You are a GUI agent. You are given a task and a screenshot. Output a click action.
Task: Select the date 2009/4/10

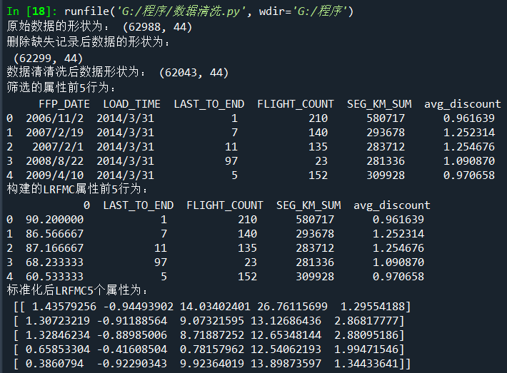coord(55,175)
